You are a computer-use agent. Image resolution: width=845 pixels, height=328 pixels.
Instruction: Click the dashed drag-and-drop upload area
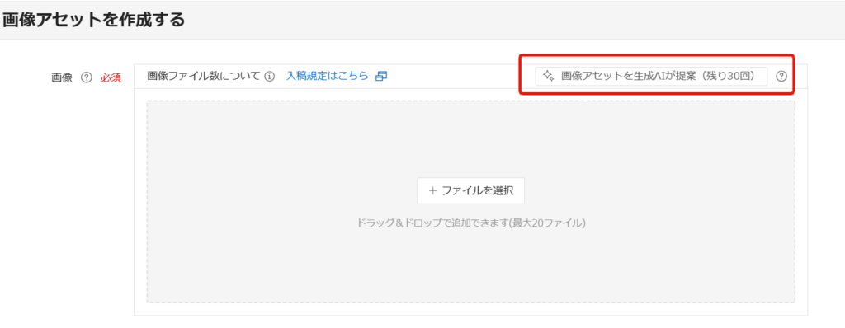[x=470, y=201]
